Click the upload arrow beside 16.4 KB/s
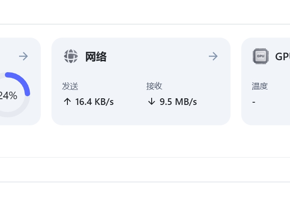Image resolution: width=290 pixels, height=201 pixels. (67, 102)
